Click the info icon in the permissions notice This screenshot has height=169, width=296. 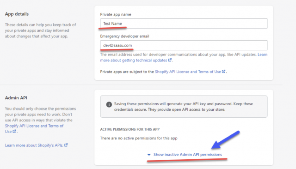coord(109,104)
